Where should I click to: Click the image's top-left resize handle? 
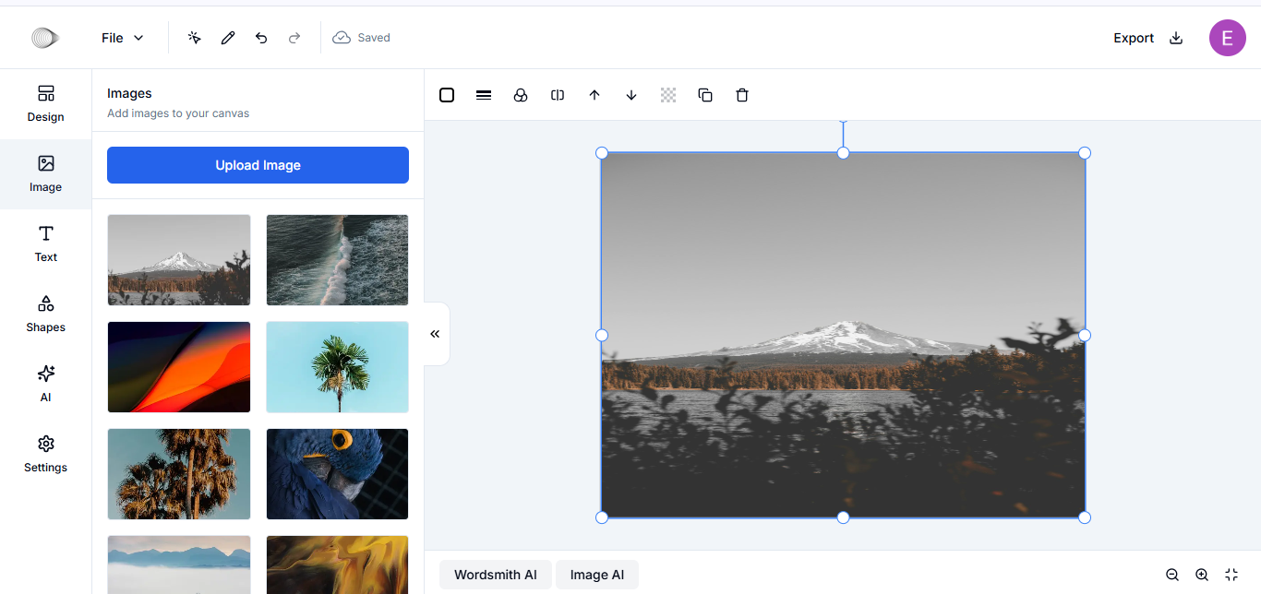coord(602,152)
